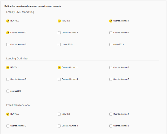This screenshot has width=167, height=134.
Task: Uncheck Cuenta Alumno 1 in Email y SMS Marketing
Action: 111,21
